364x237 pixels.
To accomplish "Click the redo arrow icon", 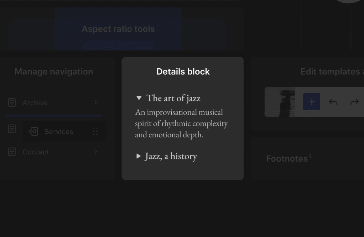I will point(354,102).
